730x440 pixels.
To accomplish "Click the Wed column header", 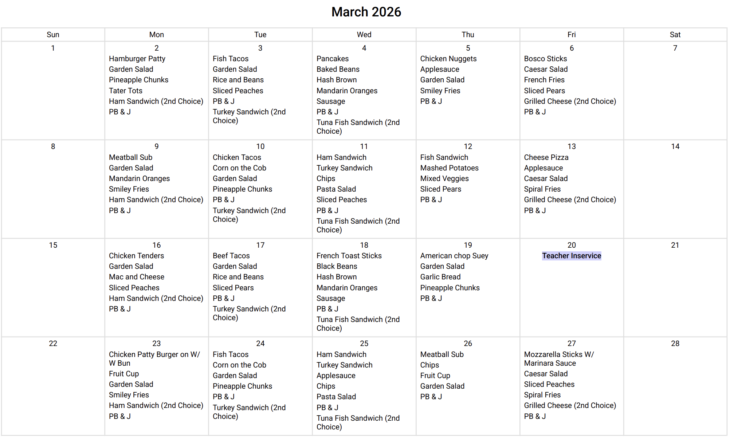I will (x=364, y=35).
